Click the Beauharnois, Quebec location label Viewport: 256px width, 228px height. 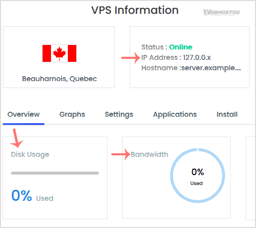coord(59,79)
